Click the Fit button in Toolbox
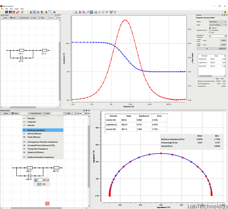Viewport: 228px width, 209px height. [207, 49]
